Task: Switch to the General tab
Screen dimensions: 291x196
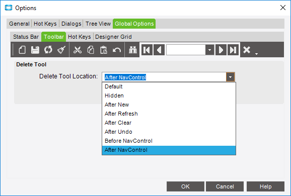Action: coord(19,24)
